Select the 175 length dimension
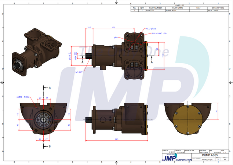The width and height of the screenshot is (233, 165). coord(113,28)
